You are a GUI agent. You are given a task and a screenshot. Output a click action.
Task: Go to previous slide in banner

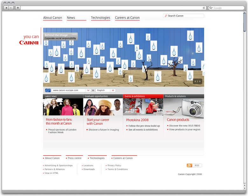tap(195, 81)
